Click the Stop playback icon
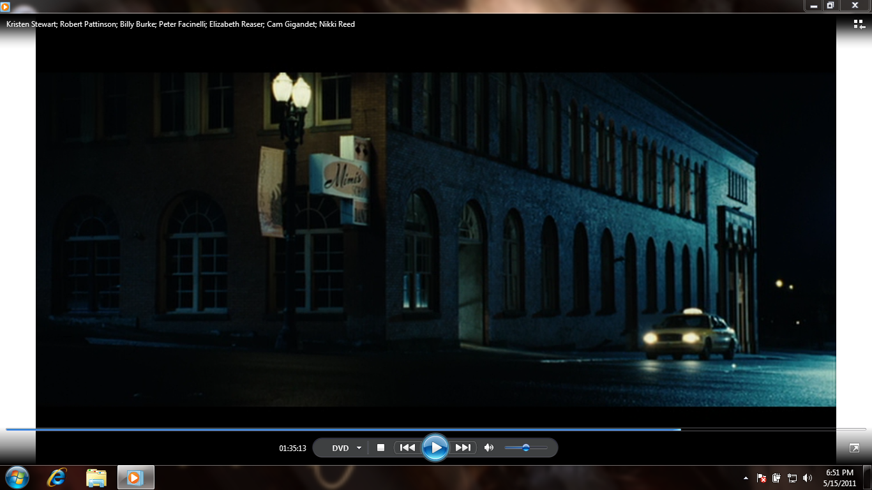Image resolution: width=872 pixels, height=490 pixels. pyautogui.click(x=380, y=447)
